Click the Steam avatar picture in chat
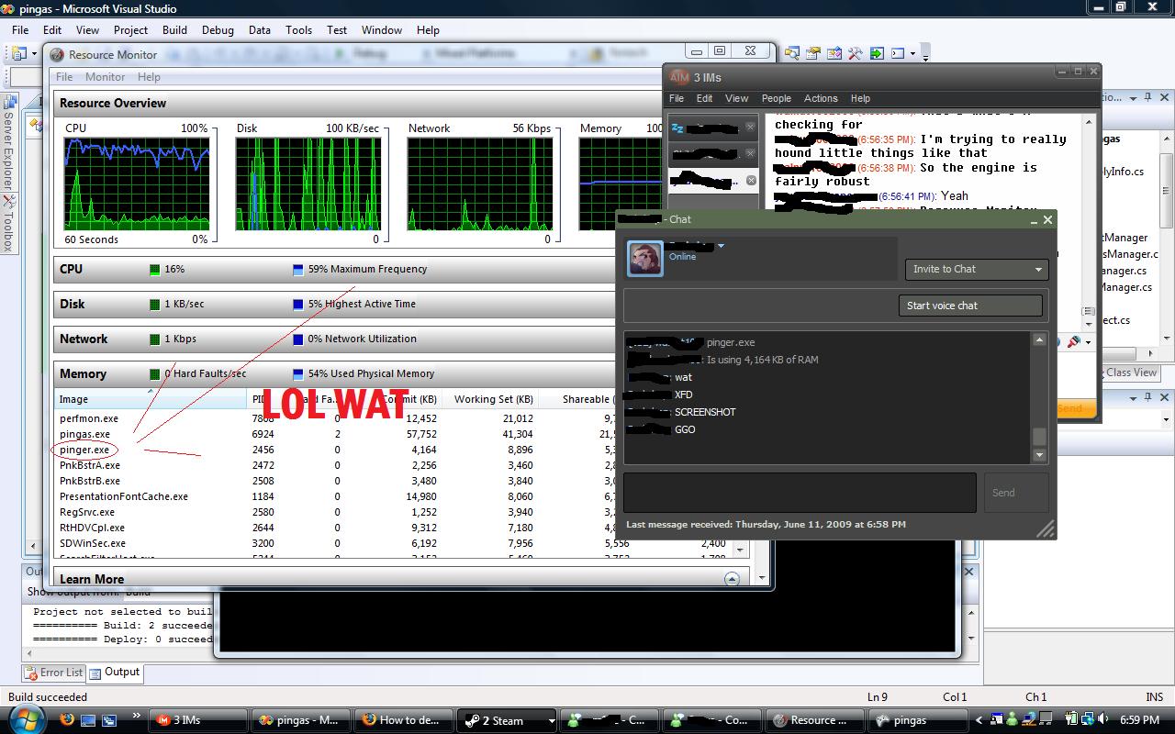This screenshot has height=734, width=1175. click(x=644, y=259)
